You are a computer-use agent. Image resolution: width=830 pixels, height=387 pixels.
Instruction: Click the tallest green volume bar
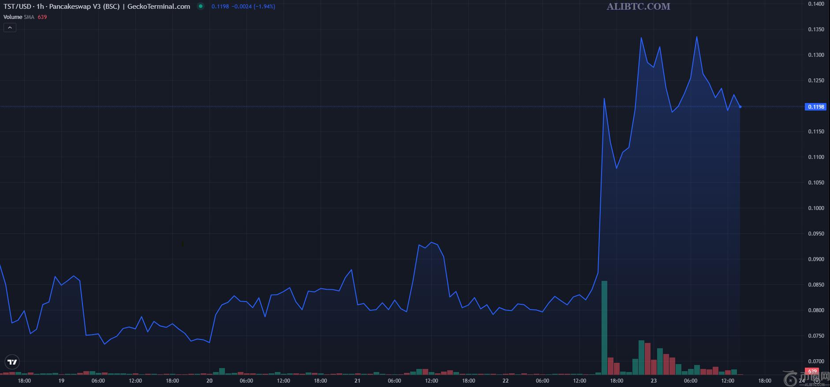[x=604, y=328]
